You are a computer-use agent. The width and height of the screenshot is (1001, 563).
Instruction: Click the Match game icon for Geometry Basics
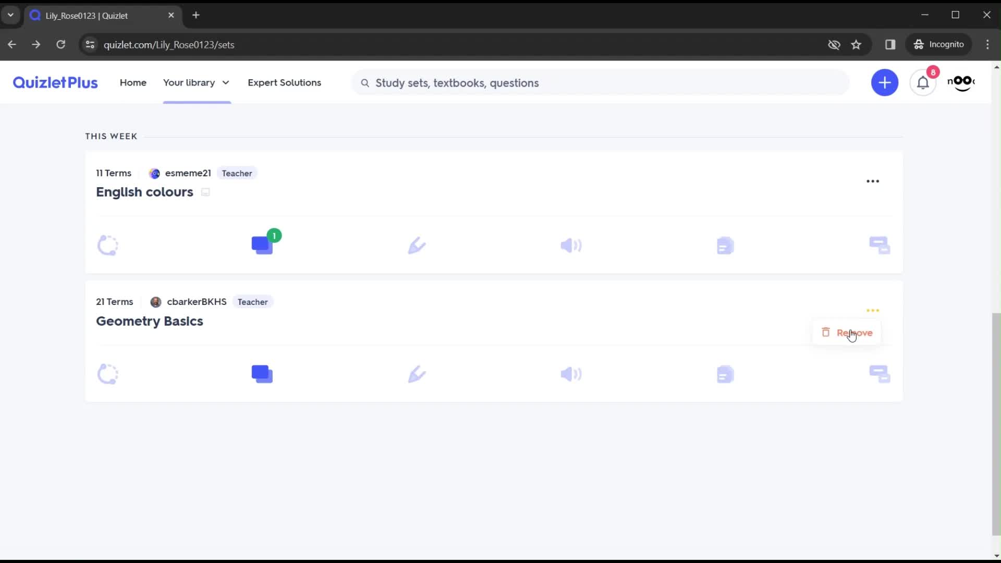pos(880,374)
